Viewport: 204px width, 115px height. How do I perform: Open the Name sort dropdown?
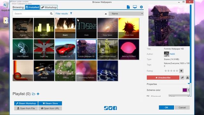[126, 13]
